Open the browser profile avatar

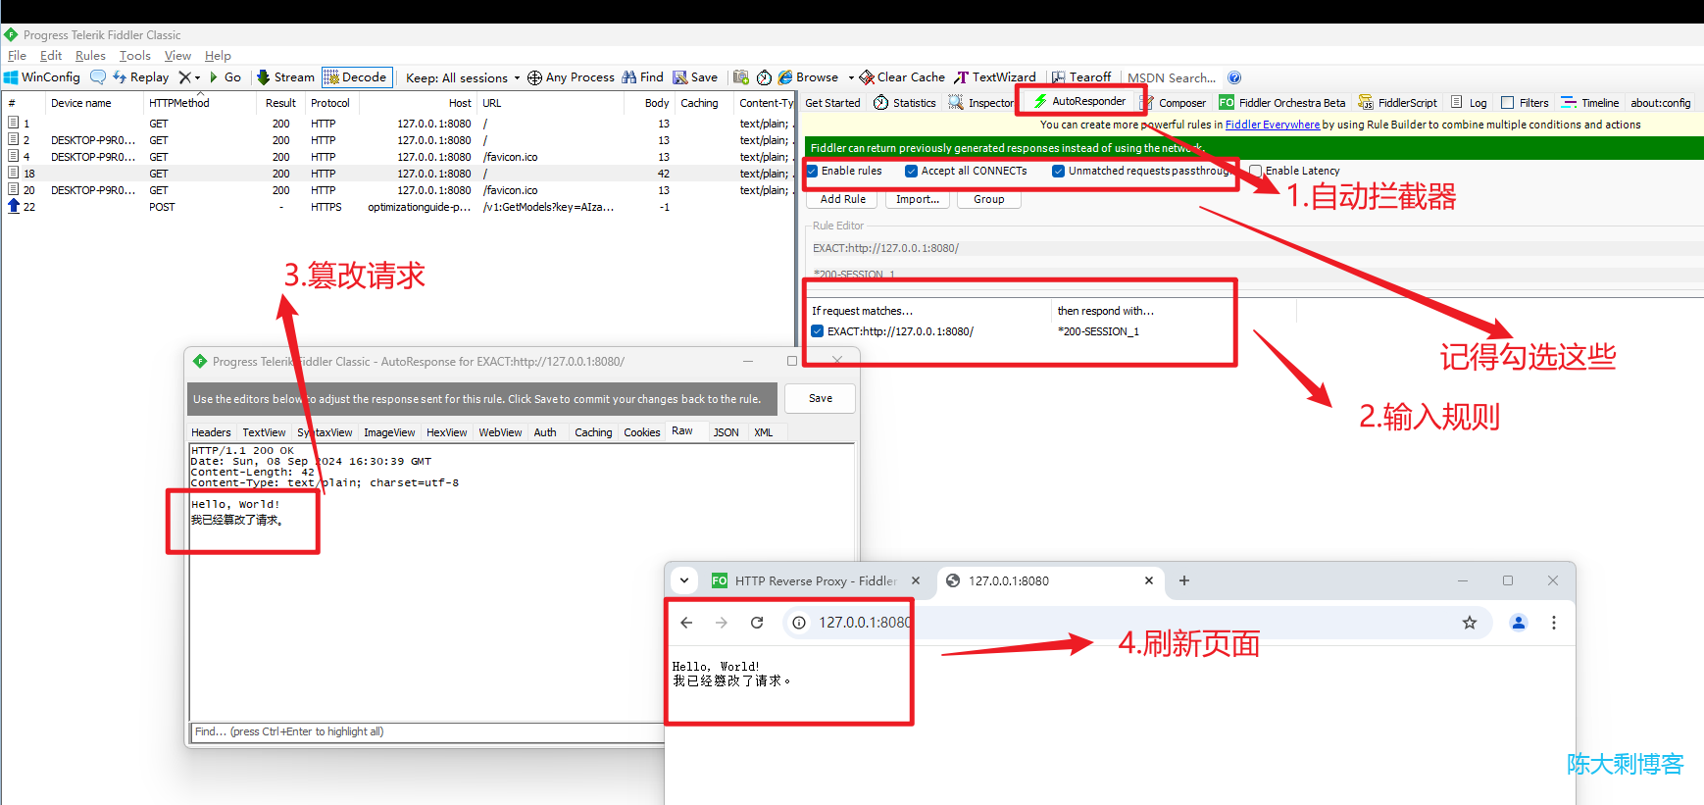point(1519,623)
